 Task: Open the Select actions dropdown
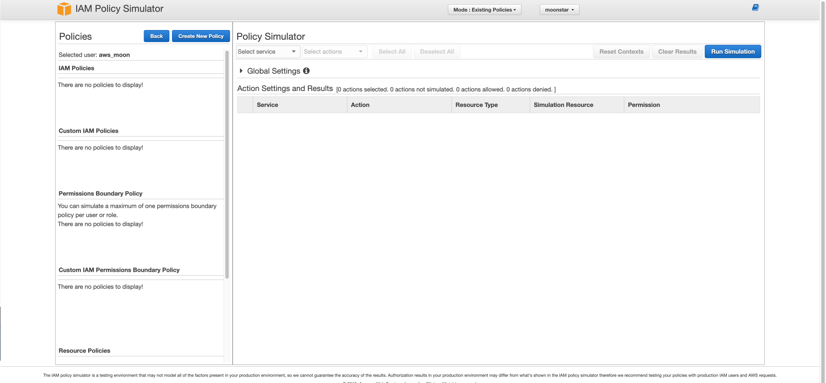pos(335,52)
